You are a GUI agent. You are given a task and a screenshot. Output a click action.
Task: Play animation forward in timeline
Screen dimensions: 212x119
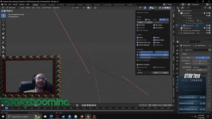tap(90, 105)
